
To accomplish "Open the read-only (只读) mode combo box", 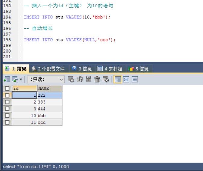I will point(46,79).
